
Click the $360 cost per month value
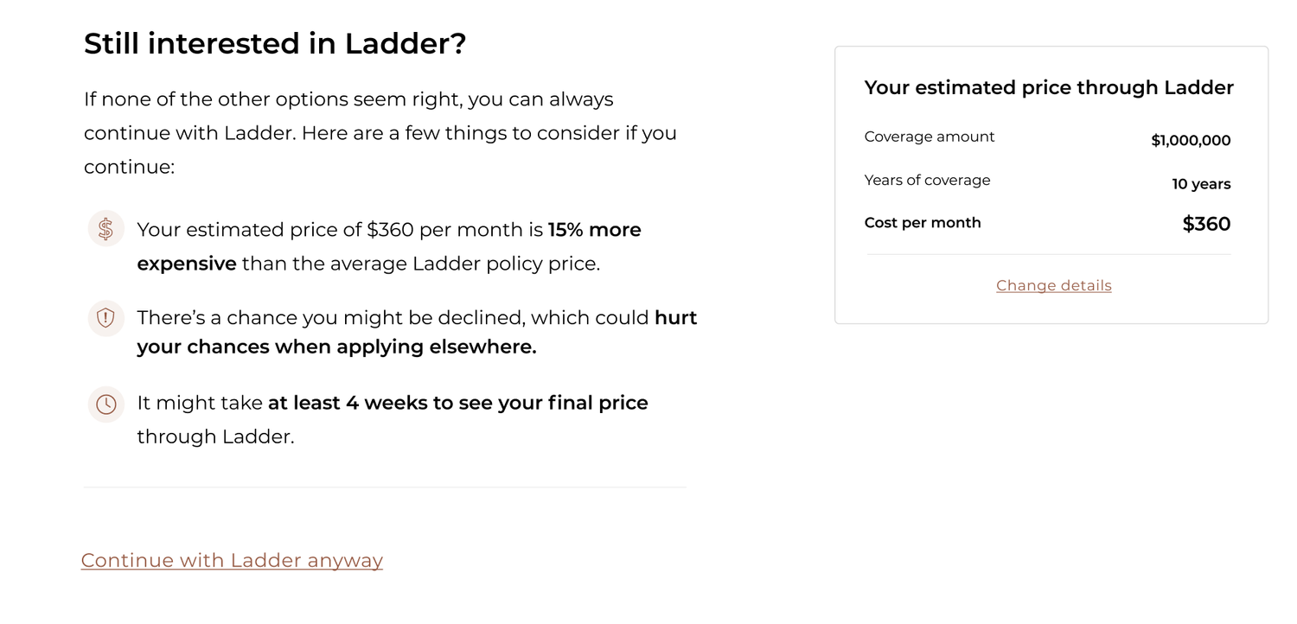[1206, 224]
